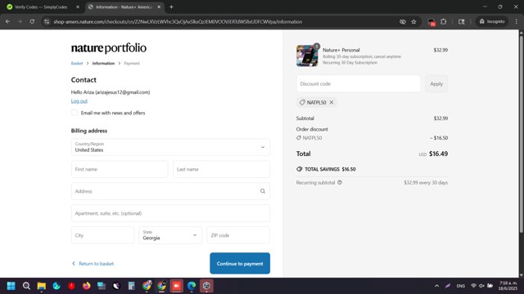Open the active Chrome taskbar icon

(161, 286)
